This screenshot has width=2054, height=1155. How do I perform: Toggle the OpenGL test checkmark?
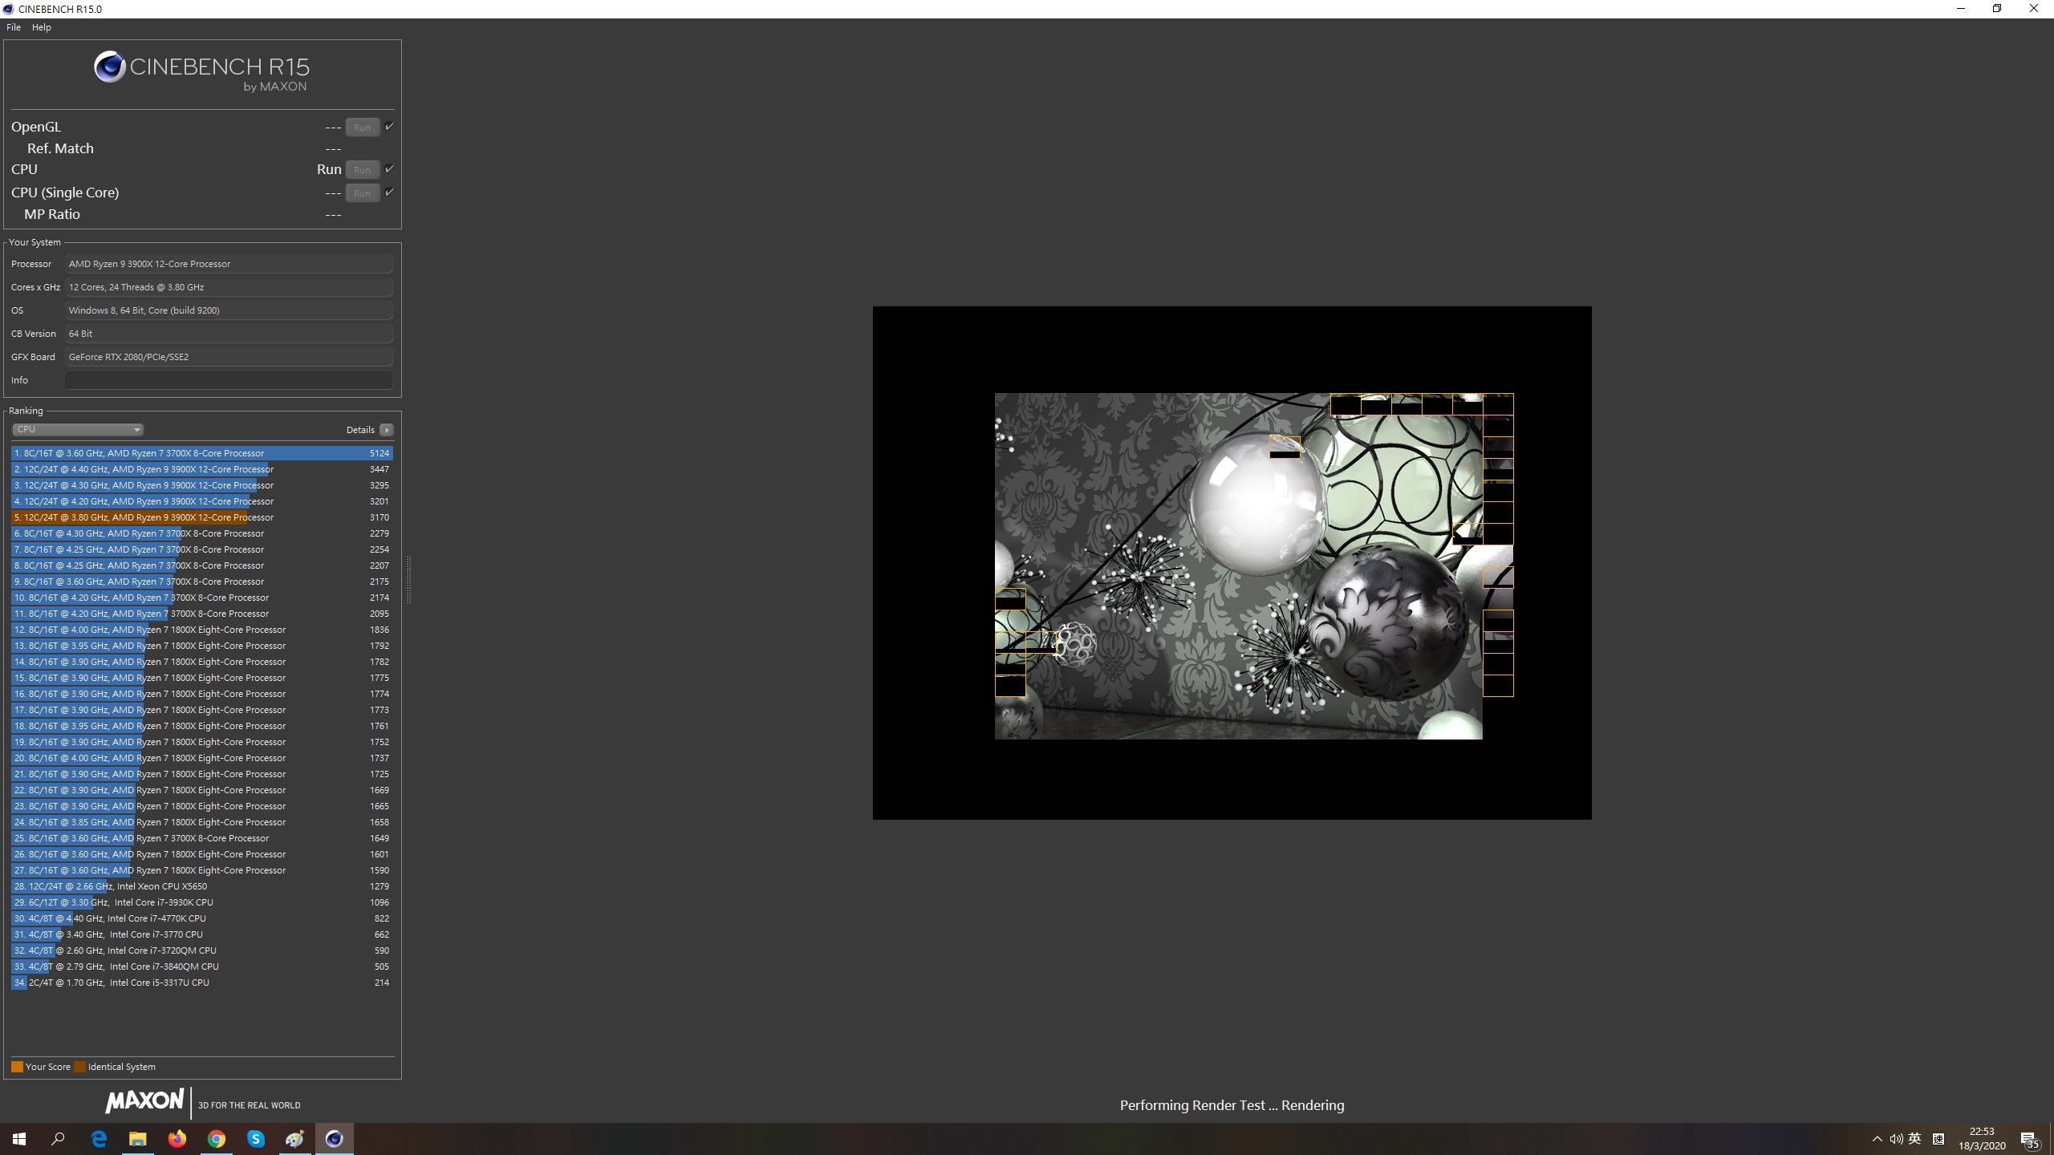389,127
